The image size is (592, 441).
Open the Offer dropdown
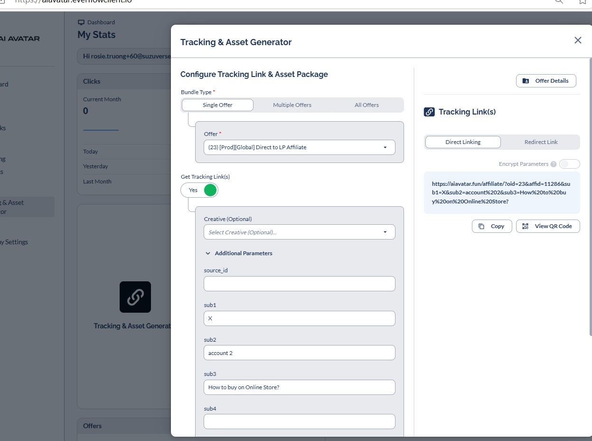(x=300, y=147)
